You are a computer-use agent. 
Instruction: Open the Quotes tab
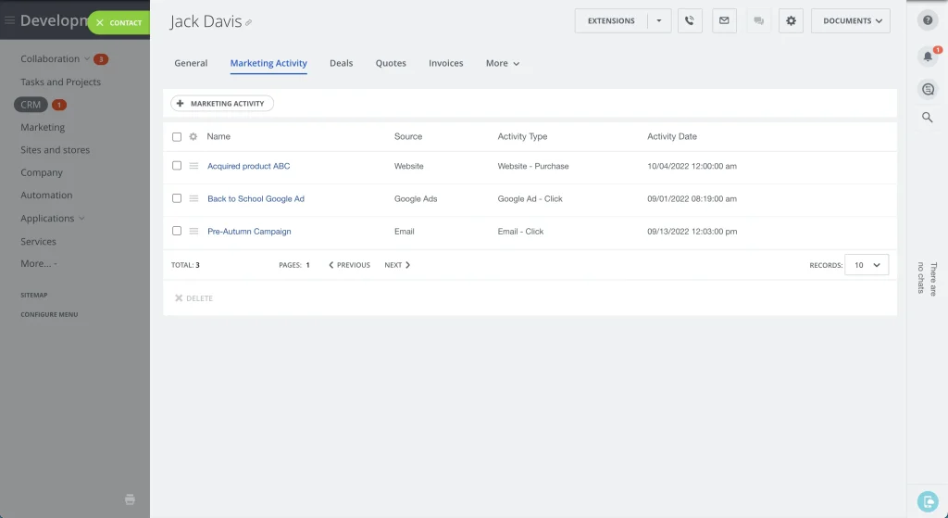pos(391,63)
